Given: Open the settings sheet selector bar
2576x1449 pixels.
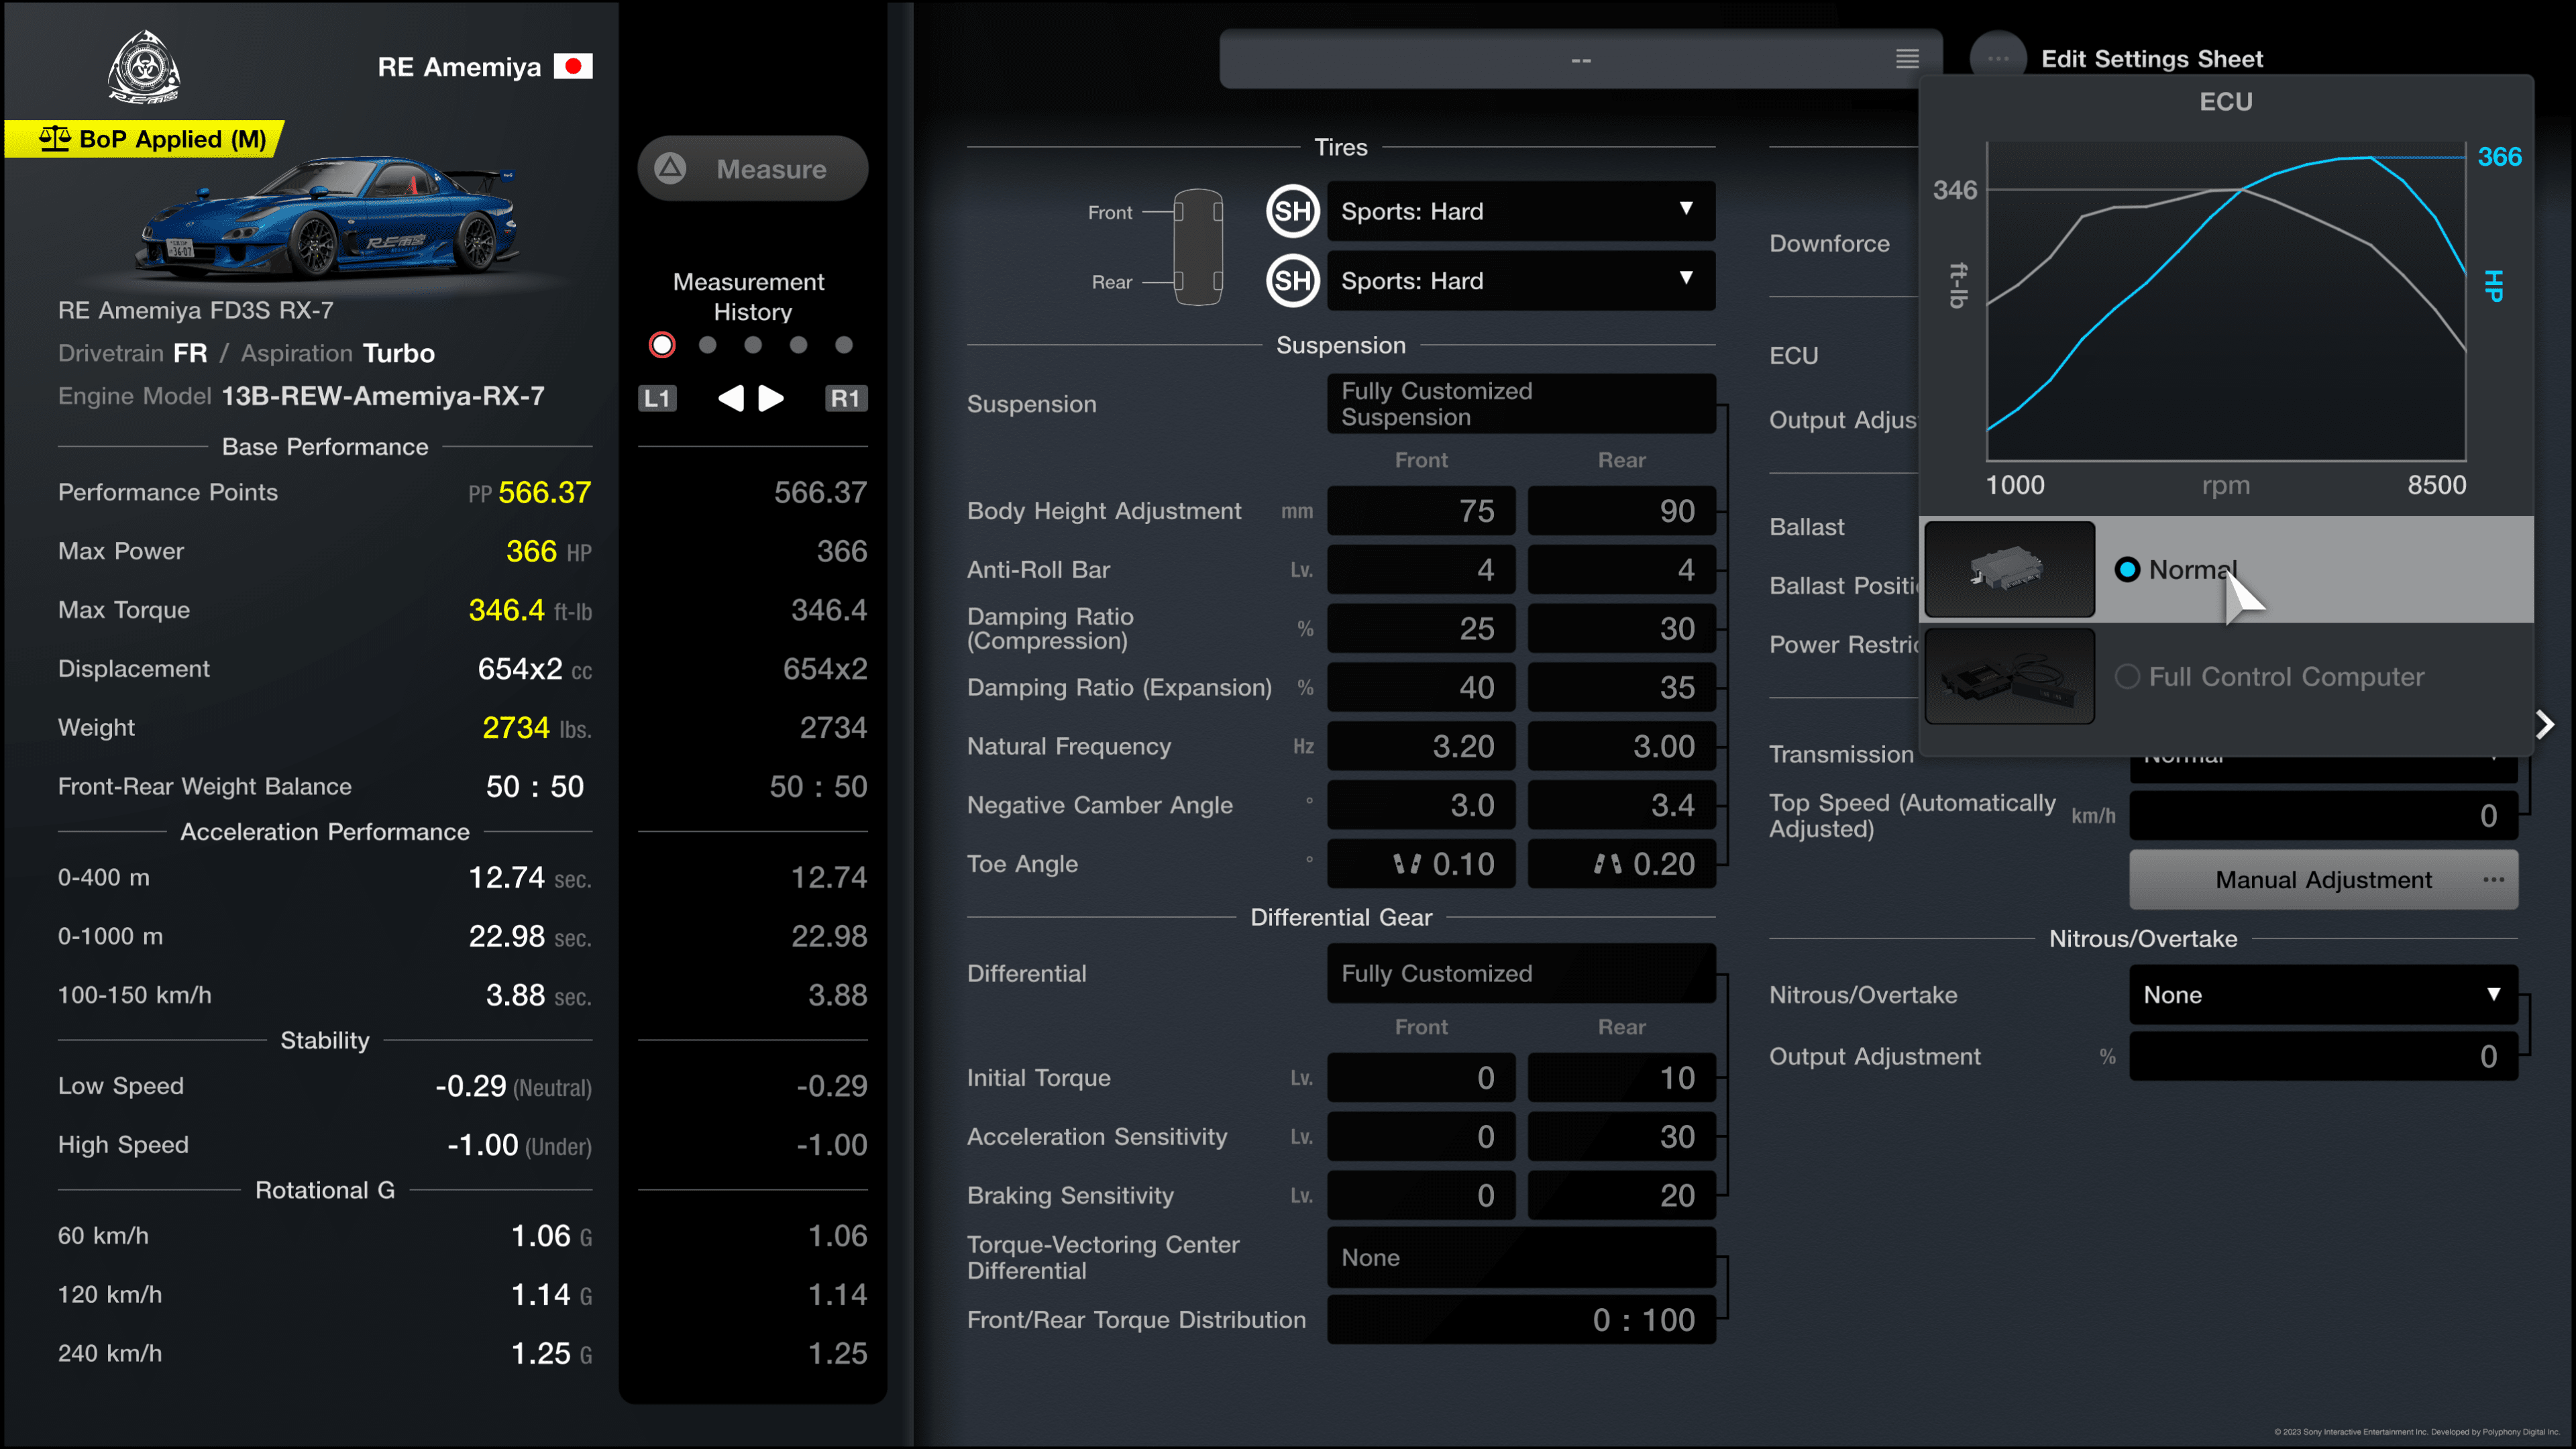Looking at the screenshot, I should click(x=1580, y=59).
